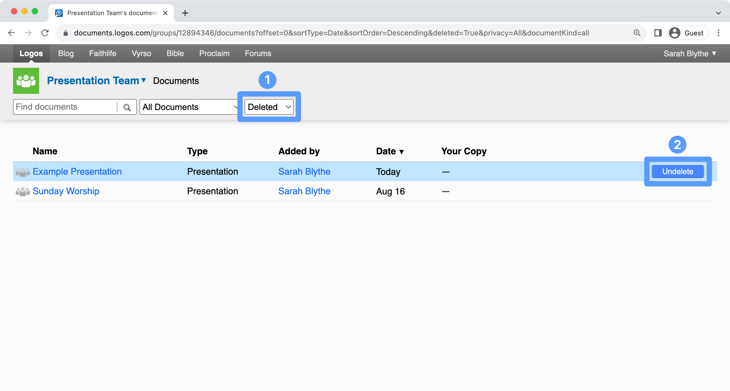730x391 pixels.
Task: Open the Example Presentation document link
Action: tap(77, 172)
